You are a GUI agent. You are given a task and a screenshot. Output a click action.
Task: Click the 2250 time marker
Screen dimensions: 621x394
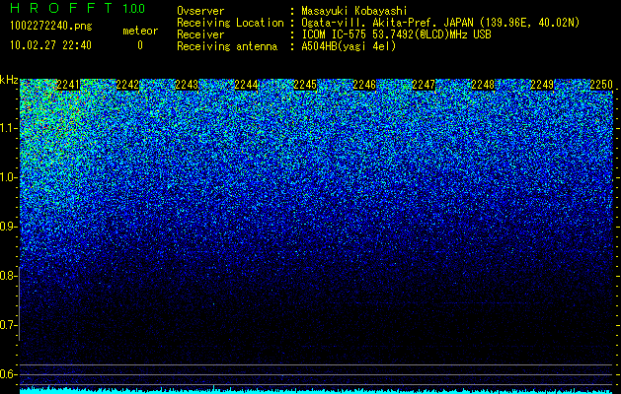(601, 85)
